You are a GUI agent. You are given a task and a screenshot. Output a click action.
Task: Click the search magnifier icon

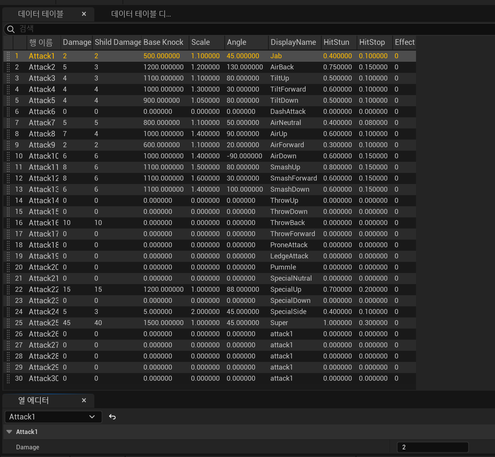11,29
